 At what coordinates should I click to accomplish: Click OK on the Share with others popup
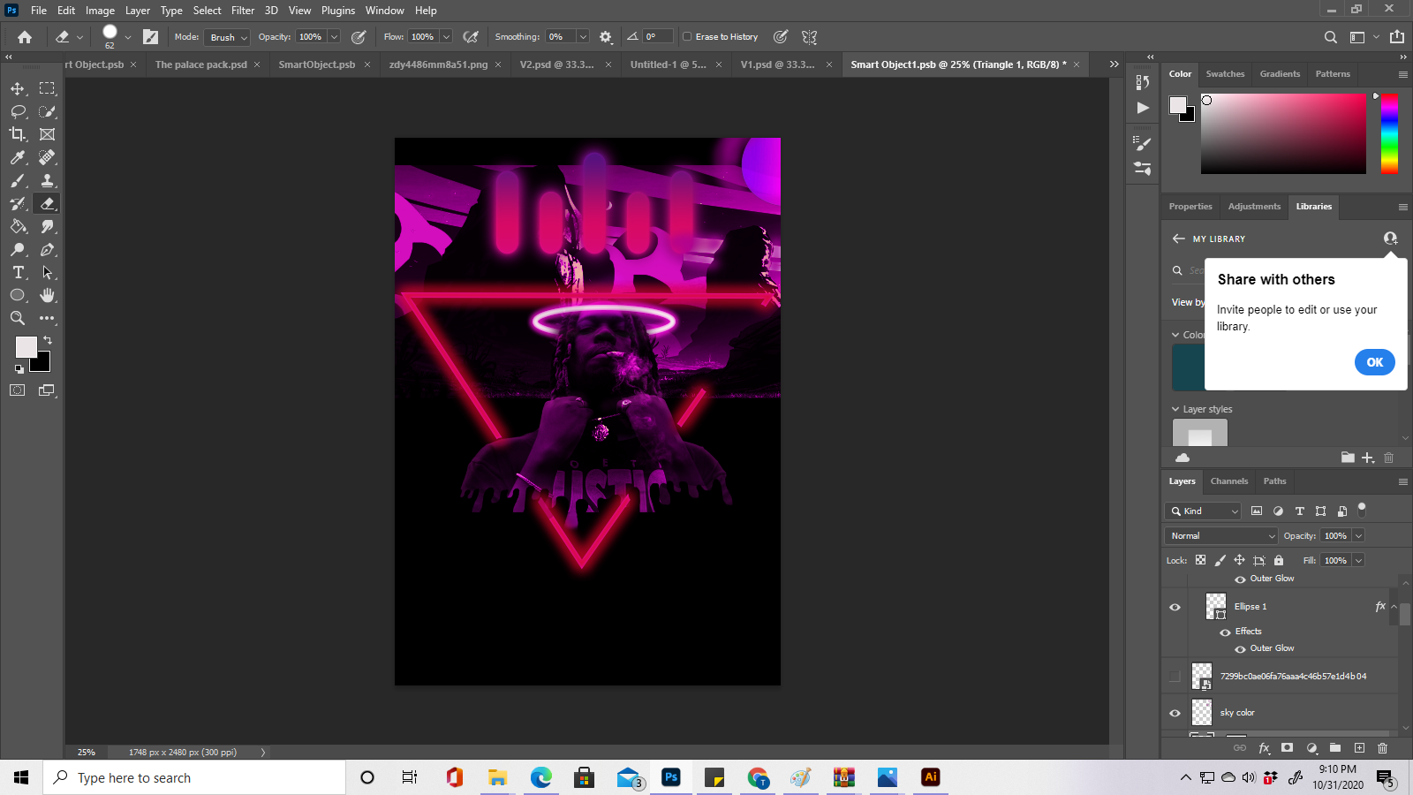(1374, 362)
